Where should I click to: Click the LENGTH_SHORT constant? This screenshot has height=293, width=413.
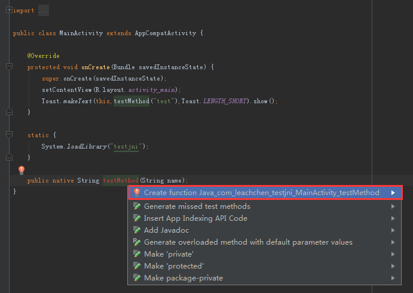[225, 101]
